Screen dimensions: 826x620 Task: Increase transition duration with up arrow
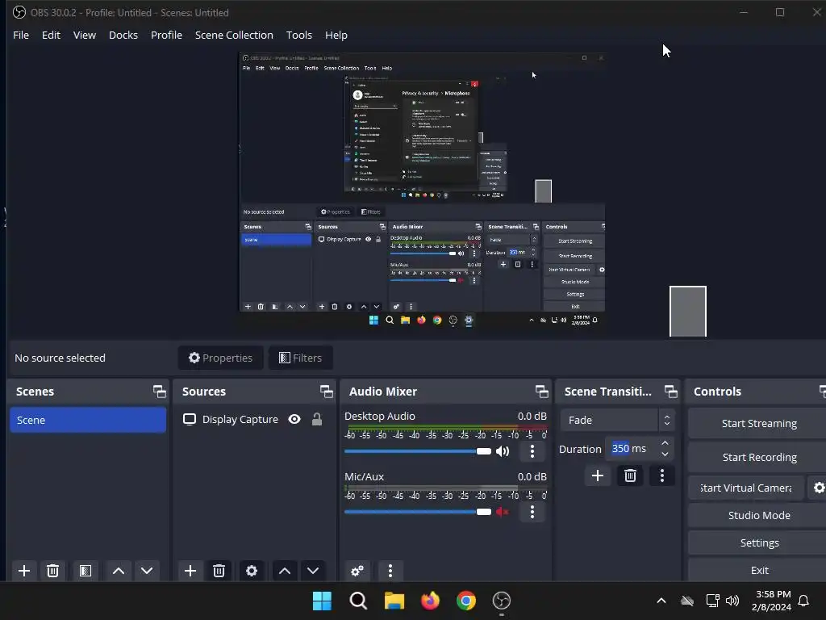point(665,443)
